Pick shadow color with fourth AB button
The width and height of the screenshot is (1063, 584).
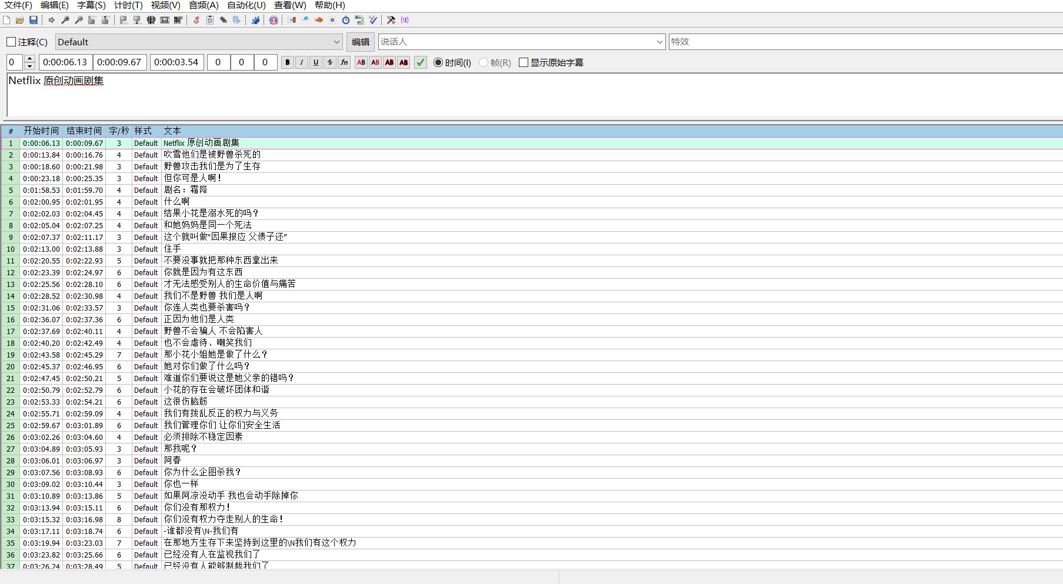click(x=404, y=62)
